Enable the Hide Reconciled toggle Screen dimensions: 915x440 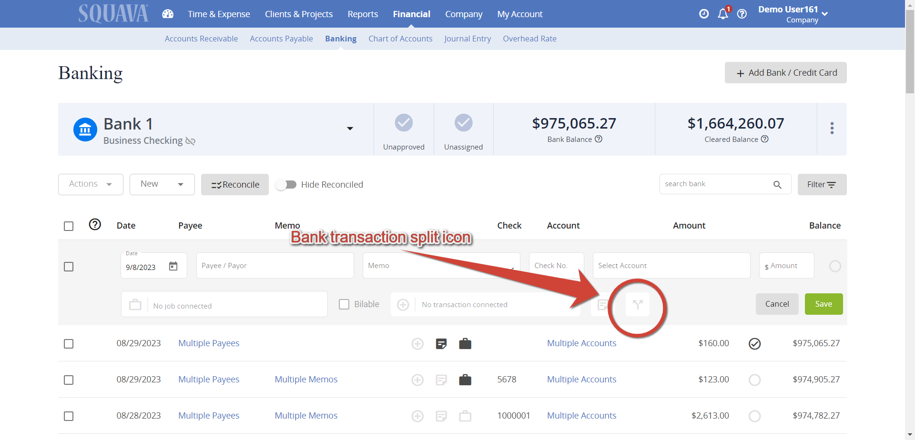click(x=286, y=184)
